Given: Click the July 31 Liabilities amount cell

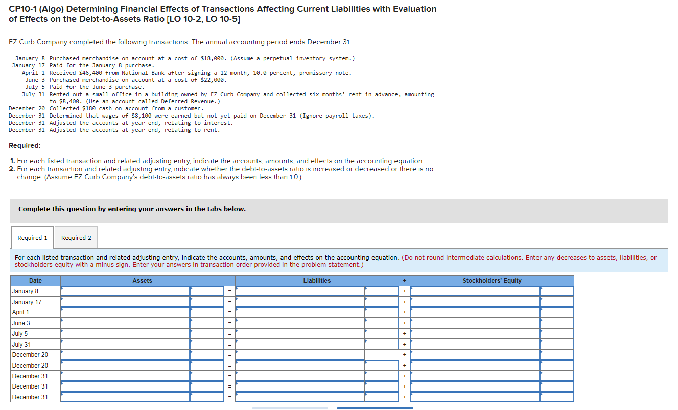Looking at the screenshot, I should click(382, 344).
